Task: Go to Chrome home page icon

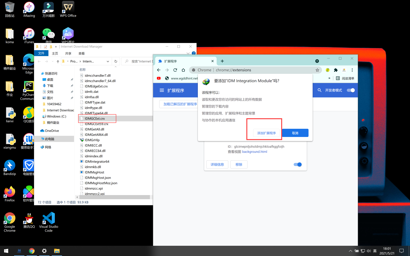Action: point(183,70)
